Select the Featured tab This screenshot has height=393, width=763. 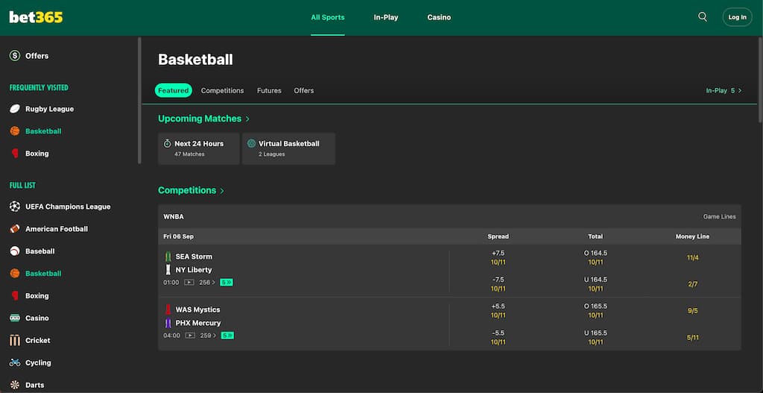pyautogui.click(x=173, y=90)
